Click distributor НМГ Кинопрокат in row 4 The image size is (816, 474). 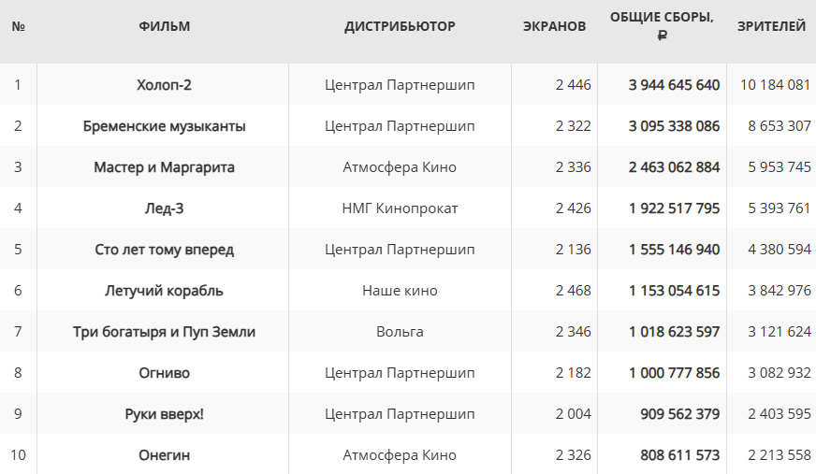click(x=400, y=208)
